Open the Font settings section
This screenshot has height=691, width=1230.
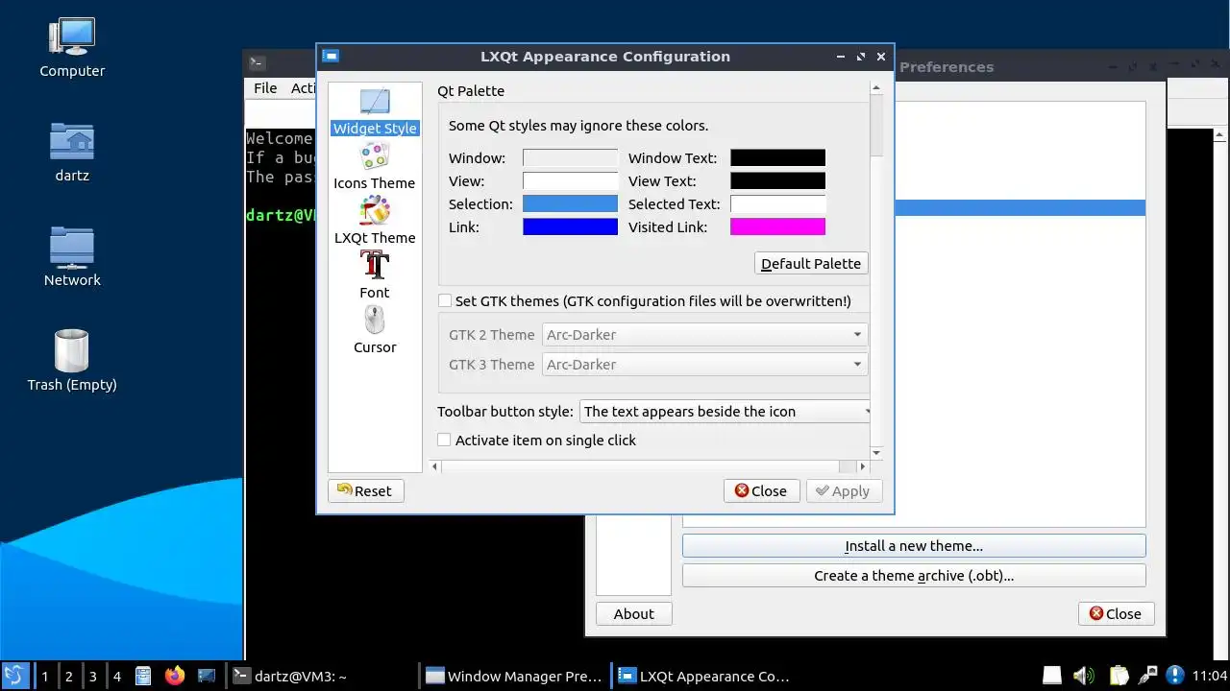pos(375,275)
